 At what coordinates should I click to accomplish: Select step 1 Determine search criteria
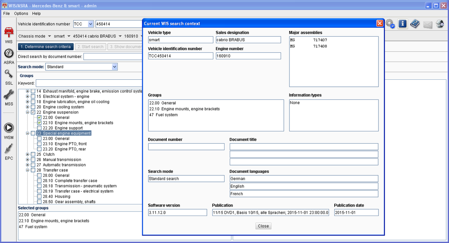coord(45,47)
